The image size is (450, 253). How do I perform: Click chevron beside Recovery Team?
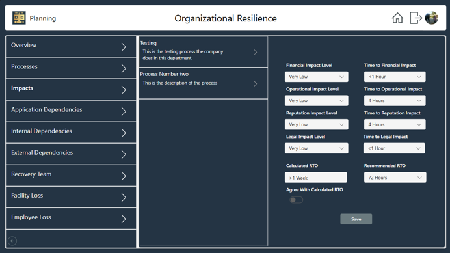coord(124,176)
